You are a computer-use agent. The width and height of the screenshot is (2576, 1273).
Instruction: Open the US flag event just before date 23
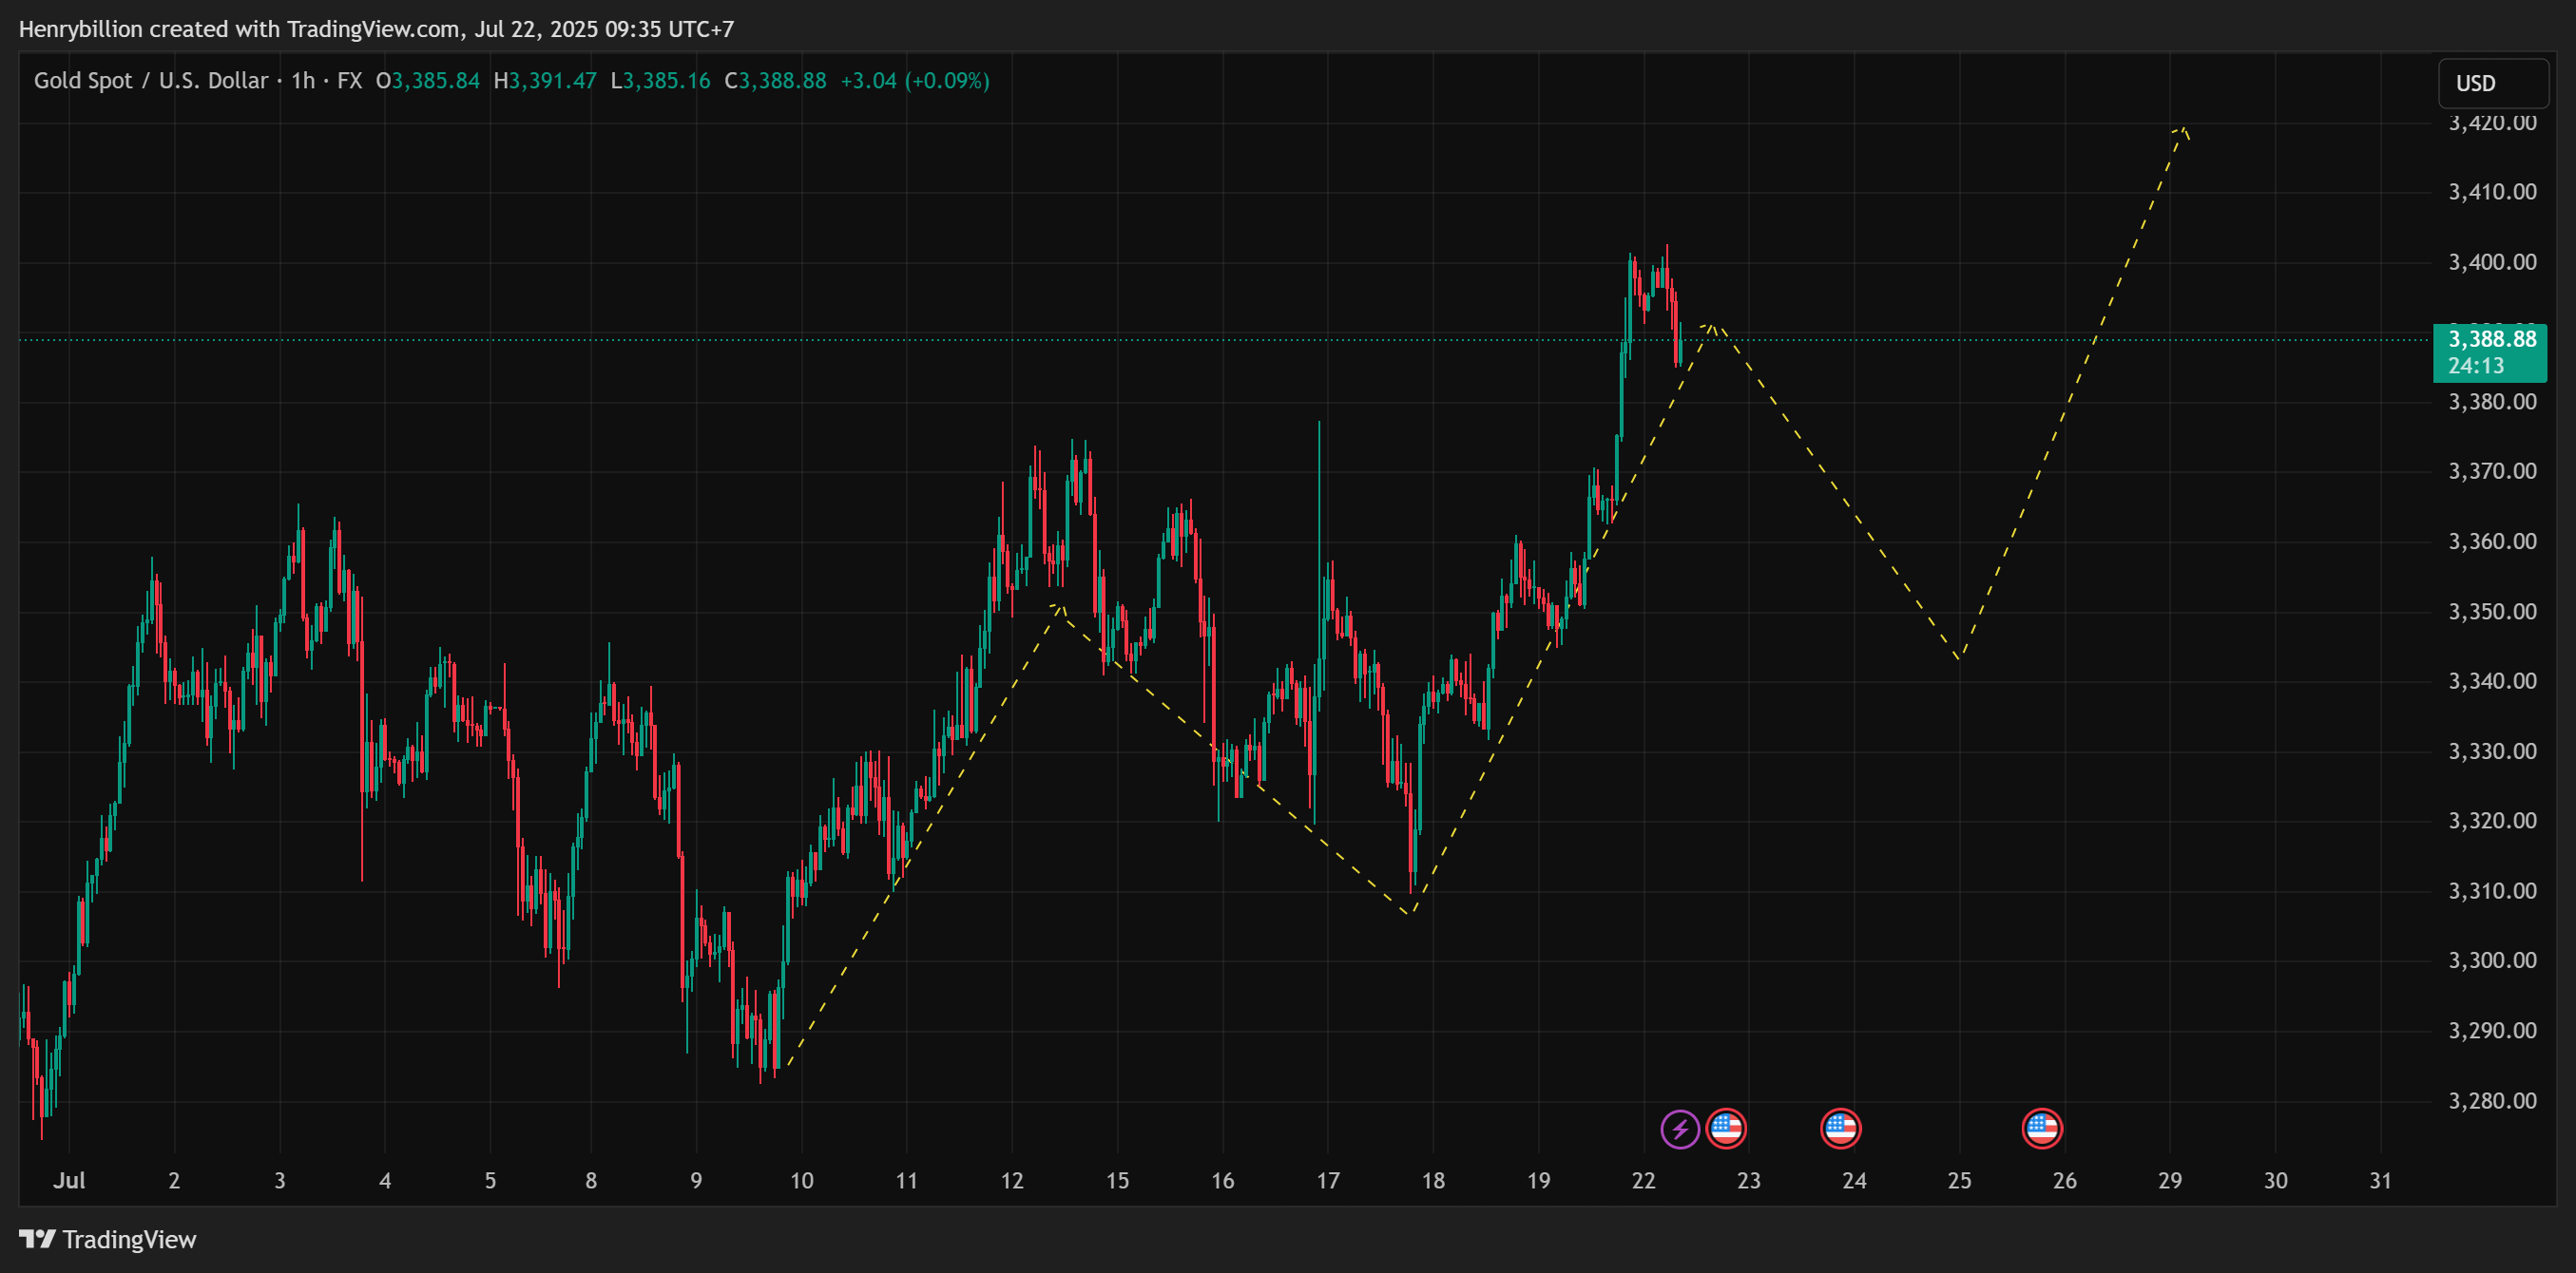(1726, 1130)
